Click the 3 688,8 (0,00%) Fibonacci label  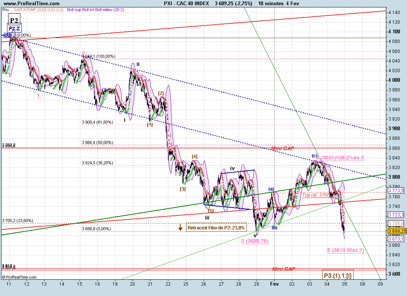(x=96, y=229)
